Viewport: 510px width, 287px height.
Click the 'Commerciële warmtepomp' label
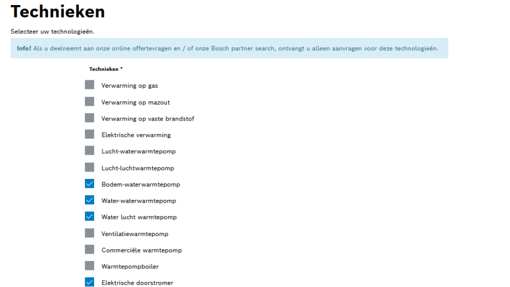point(142,250)
